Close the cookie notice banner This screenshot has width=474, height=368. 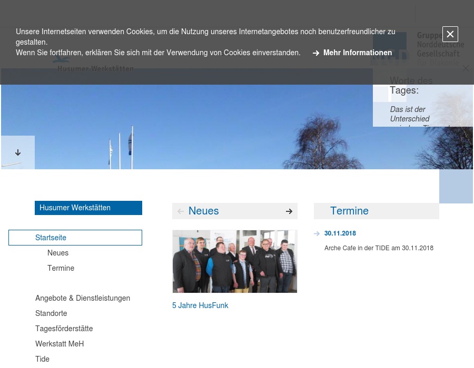[450, 34]
